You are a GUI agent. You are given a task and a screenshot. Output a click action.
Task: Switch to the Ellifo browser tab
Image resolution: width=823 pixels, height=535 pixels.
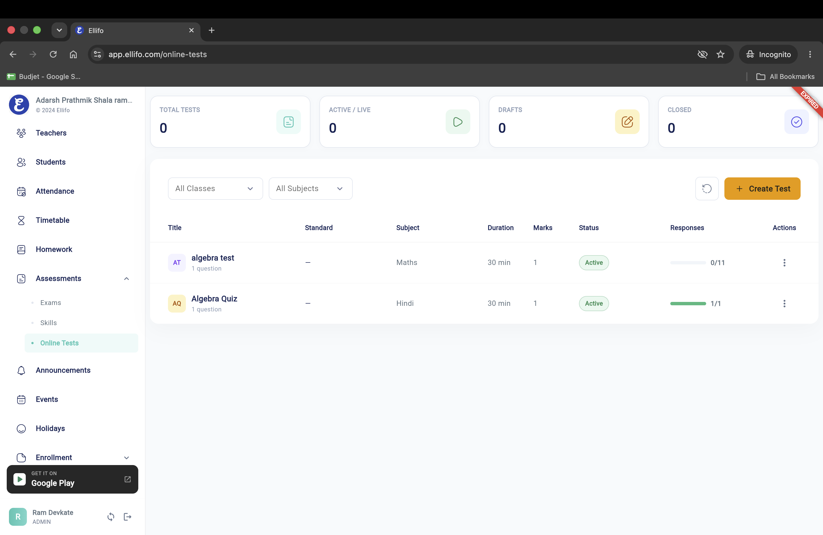point(135,30)
